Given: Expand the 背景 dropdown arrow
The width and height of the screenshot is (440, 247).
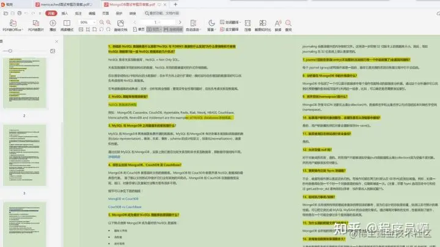Looking at the screenshot, I should [x=215, y=30].
